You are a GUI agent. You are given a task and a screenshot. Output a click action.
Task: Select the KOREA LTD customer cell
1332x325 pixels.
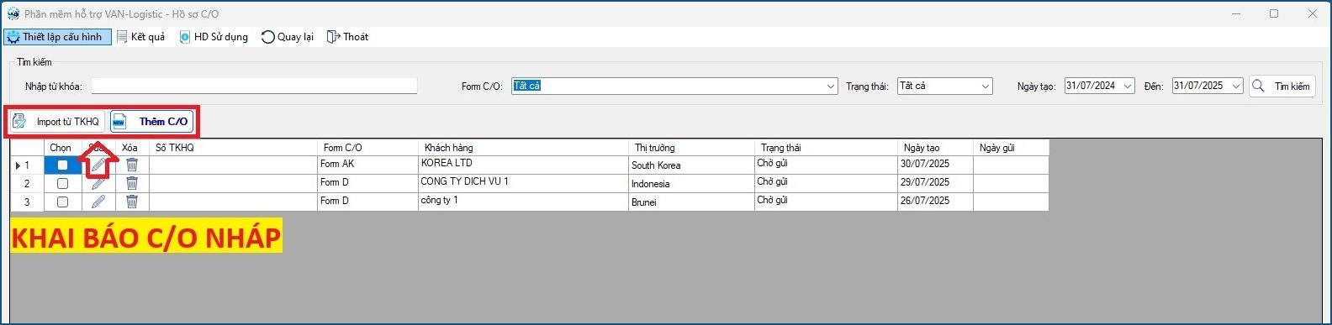tap(523, 165)
